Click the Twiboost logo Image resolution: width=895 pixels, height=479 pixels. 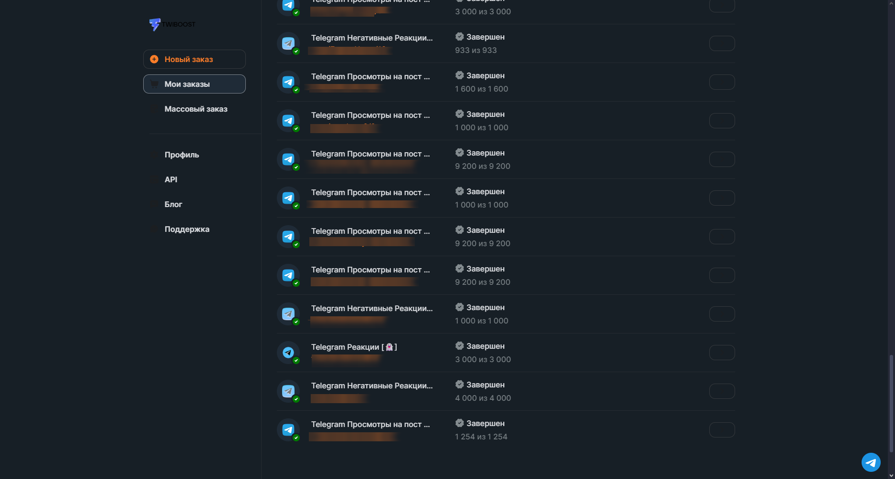pos(172,24)
